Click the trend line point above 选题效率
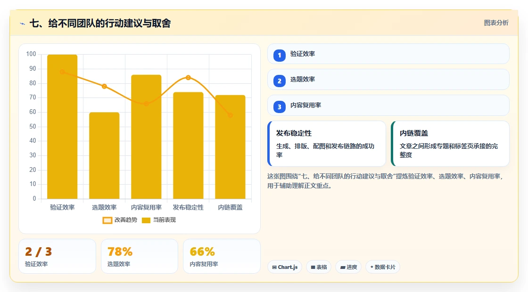 (x=104, y=86)
